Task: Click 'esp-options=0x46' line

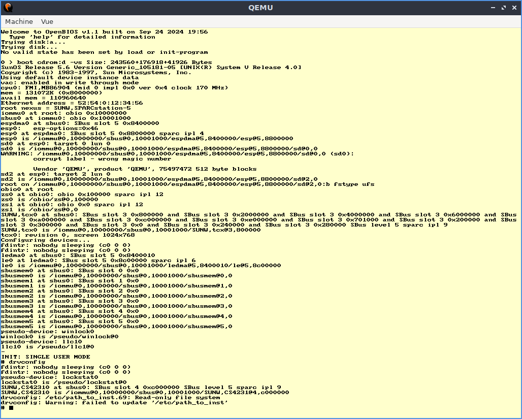Action: pos(50,128)
